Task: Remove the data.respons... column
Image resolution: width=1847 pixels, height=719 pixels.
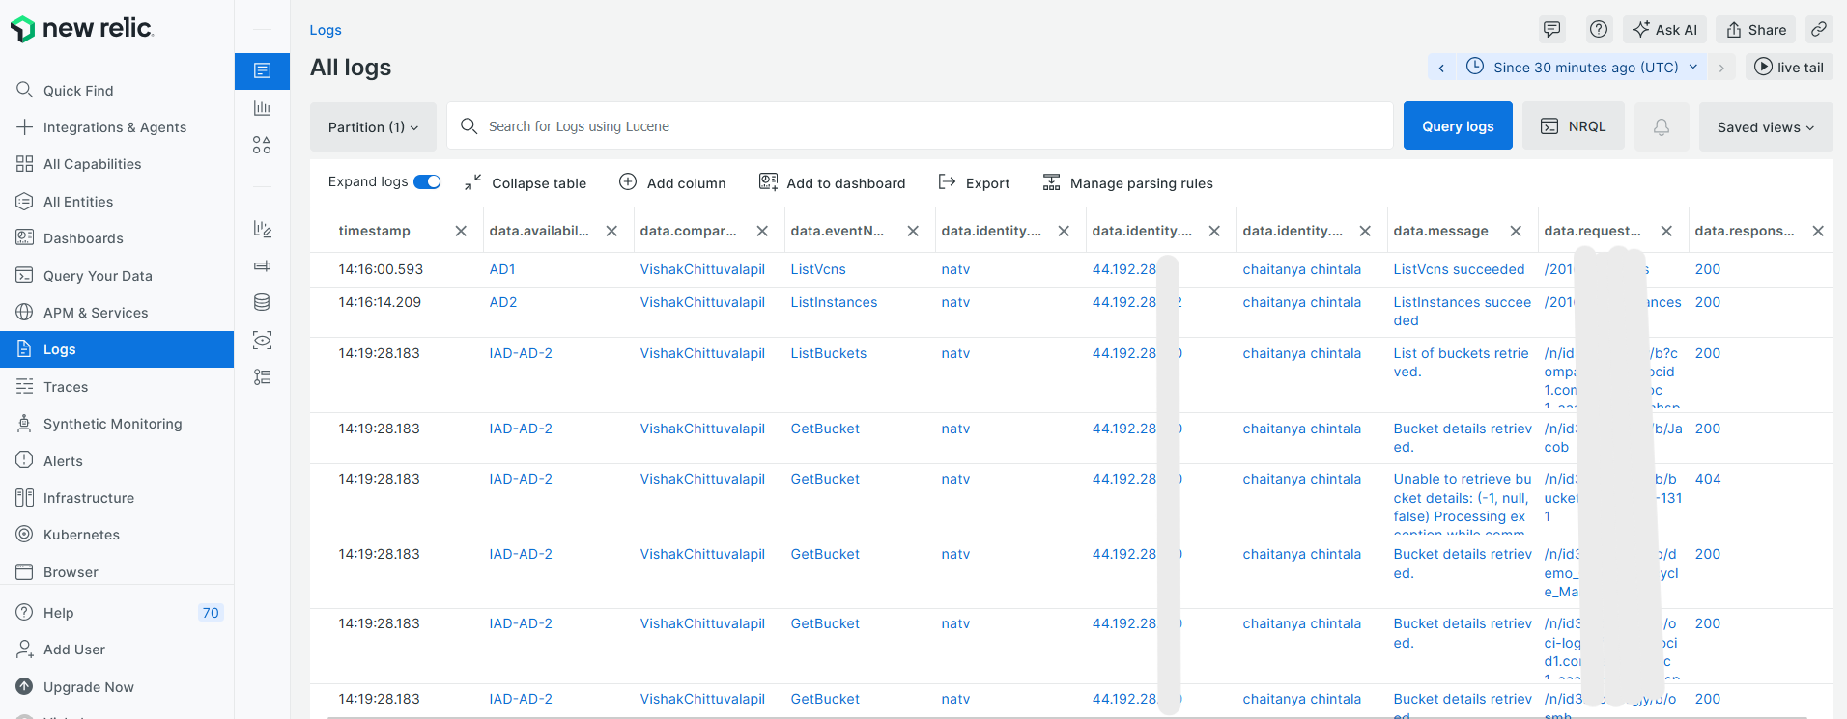Action: [1818, 231]
